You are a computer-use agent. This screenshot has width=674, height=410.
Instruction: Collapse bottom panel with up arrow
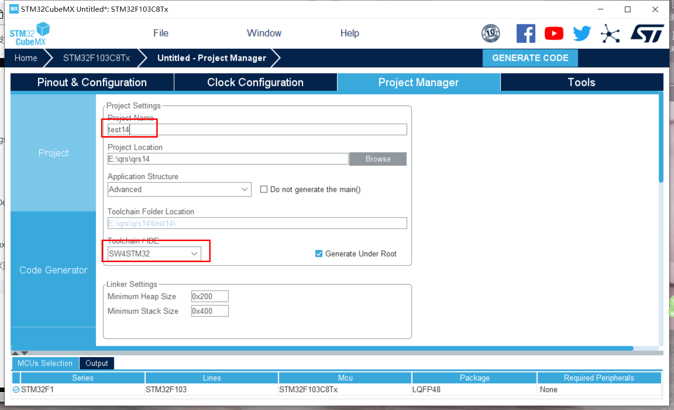pos(15,353)
